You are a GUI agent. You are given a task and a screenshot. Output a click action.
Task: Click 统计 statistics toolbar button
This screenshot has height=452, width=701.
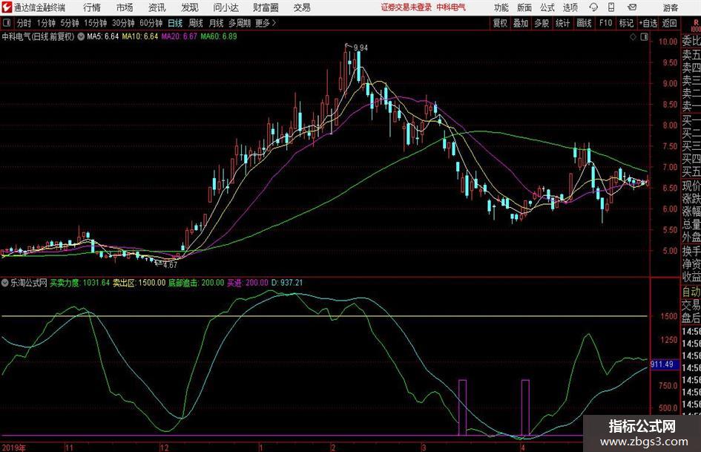(562, 23)
